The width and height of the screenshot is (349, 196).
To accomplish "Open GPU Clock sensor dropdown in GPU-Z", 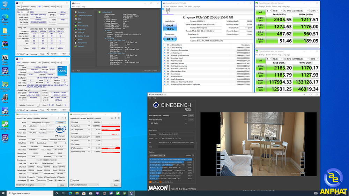I will (89, 122).
